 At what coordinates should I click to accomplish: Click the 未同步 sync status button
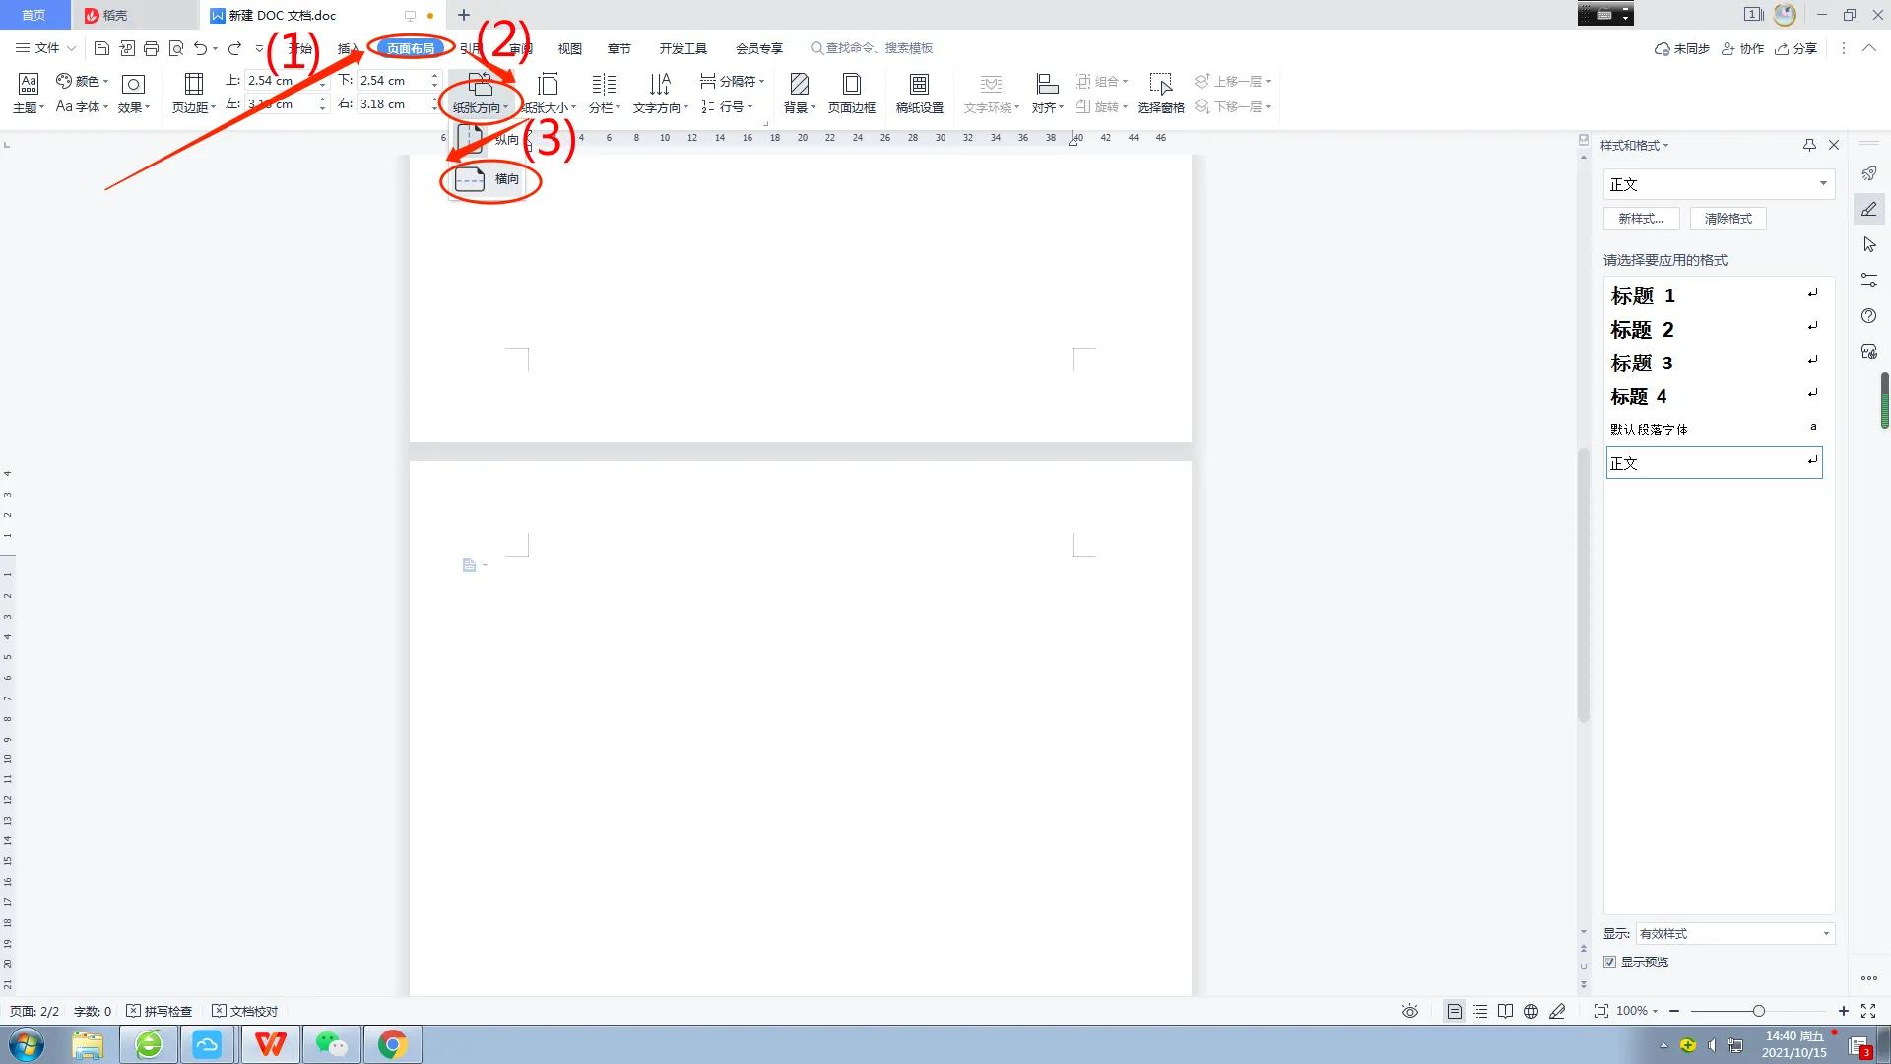coord(1682,48)
